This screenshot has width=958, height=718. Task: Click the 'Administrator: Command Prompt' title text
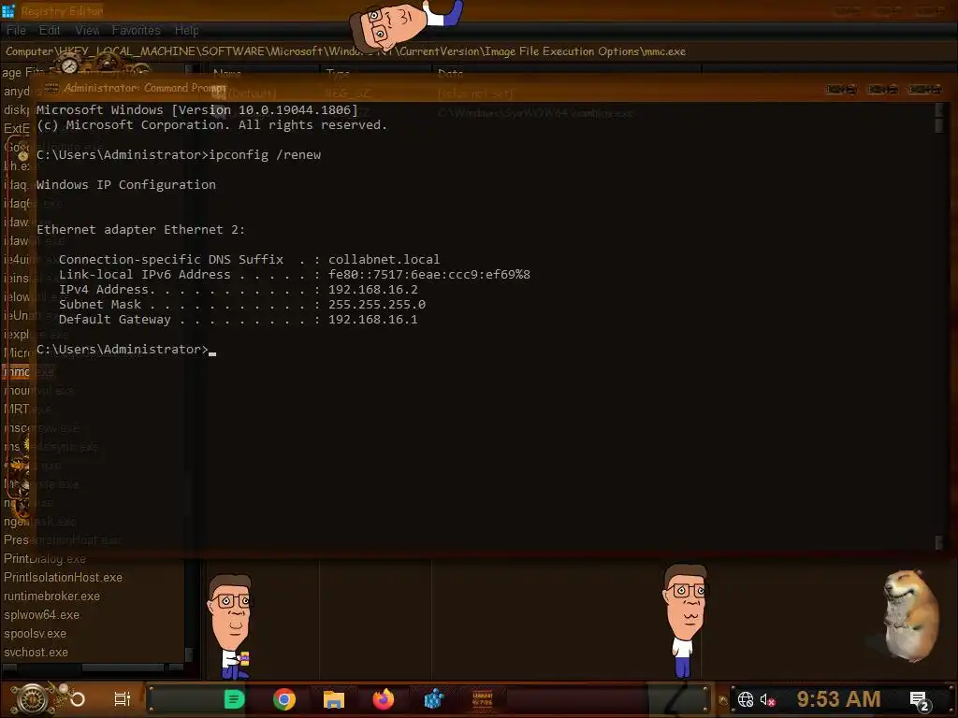(x=145, y=88)
